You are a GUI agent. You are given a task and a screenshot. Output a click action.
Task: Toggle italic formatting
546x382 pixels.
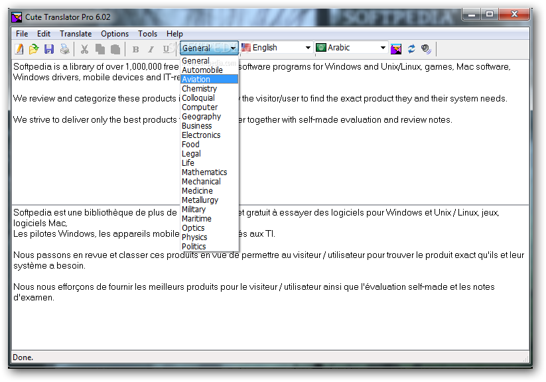[151, 50]
